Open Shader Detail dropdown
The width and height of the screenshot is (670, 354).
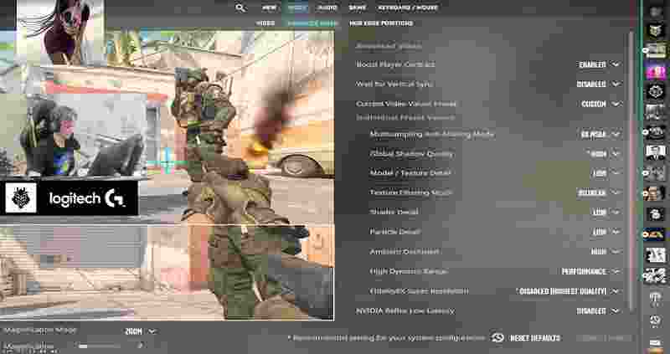[606, 212]
